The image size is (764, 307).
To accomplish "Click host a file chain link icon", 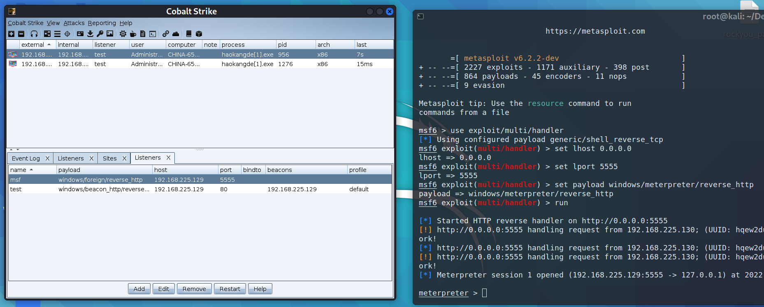I will pyautogui.click(x=165, y=34).
